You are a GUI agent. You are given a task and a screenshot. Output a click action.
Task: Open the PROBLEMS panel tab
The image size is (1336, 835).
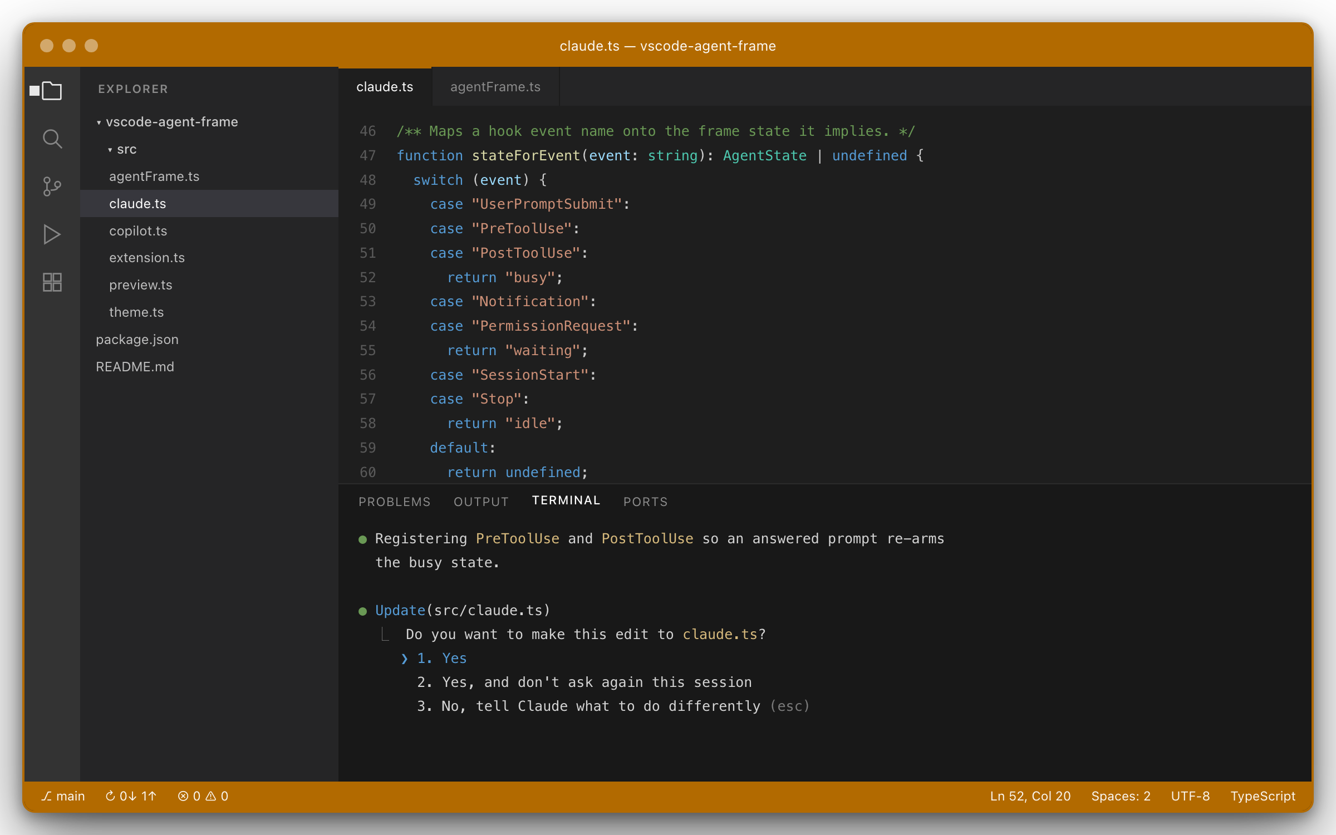395,502
